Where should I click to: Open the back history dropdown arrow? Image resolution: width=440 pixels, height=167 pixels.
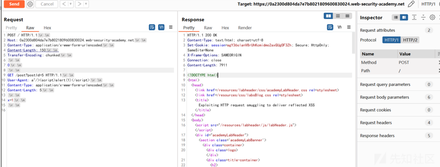(70, 4)
